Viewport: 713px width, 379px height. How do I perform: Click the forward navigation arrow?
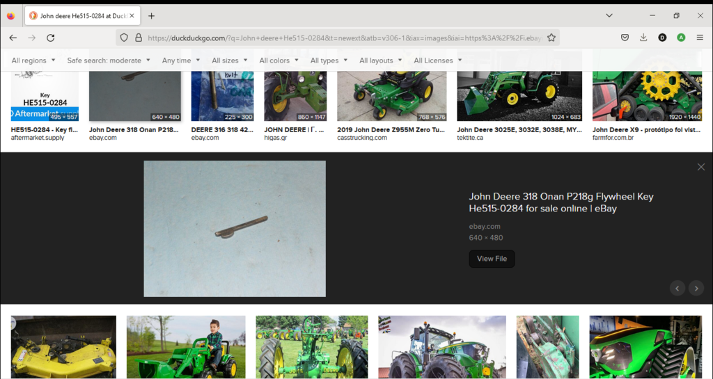tap(31, 38)
